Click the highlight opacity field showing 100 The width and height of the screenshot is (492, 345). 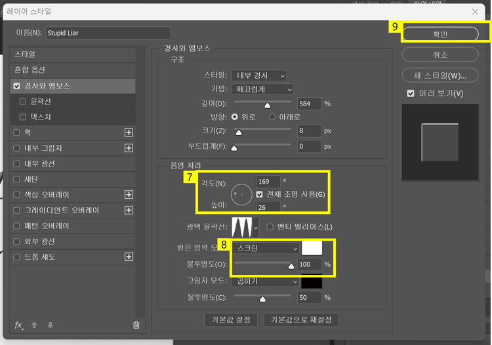310,265
